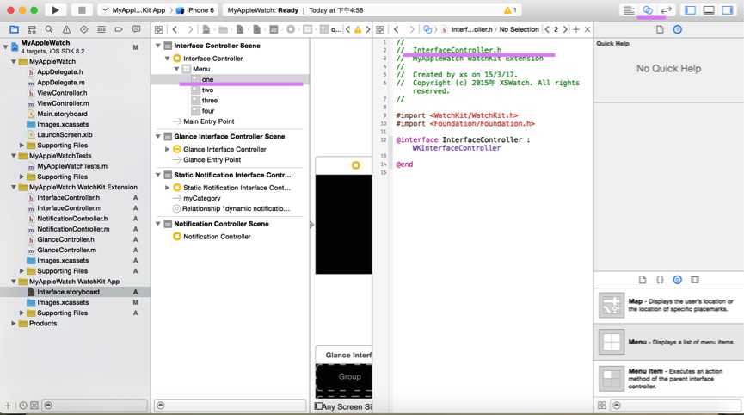Go back in the storyboard editor jump bar
The image size is (744, 415).
175,29
